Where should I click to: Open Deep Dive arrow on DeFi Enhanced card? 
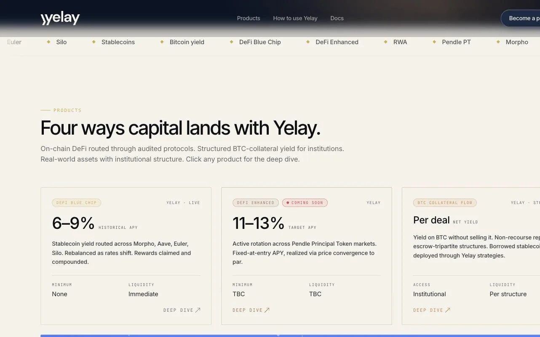coord(251,310)
